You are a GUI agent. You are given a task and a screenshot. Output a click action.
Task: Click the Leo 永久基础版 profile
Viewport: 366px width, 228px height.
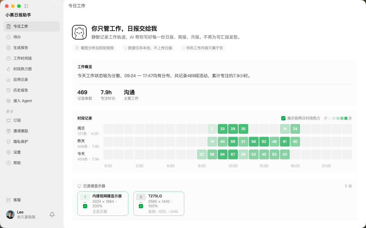click(x=21, y=215)
